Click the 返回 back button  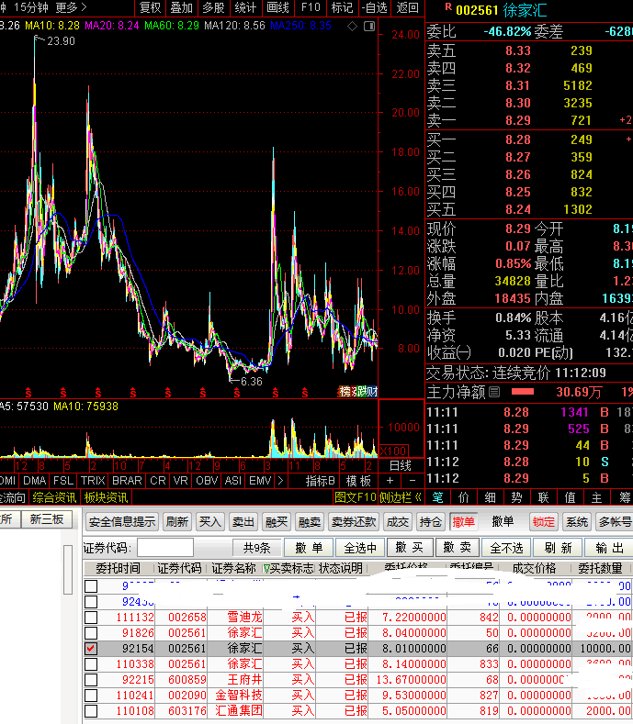pos(407,7)
